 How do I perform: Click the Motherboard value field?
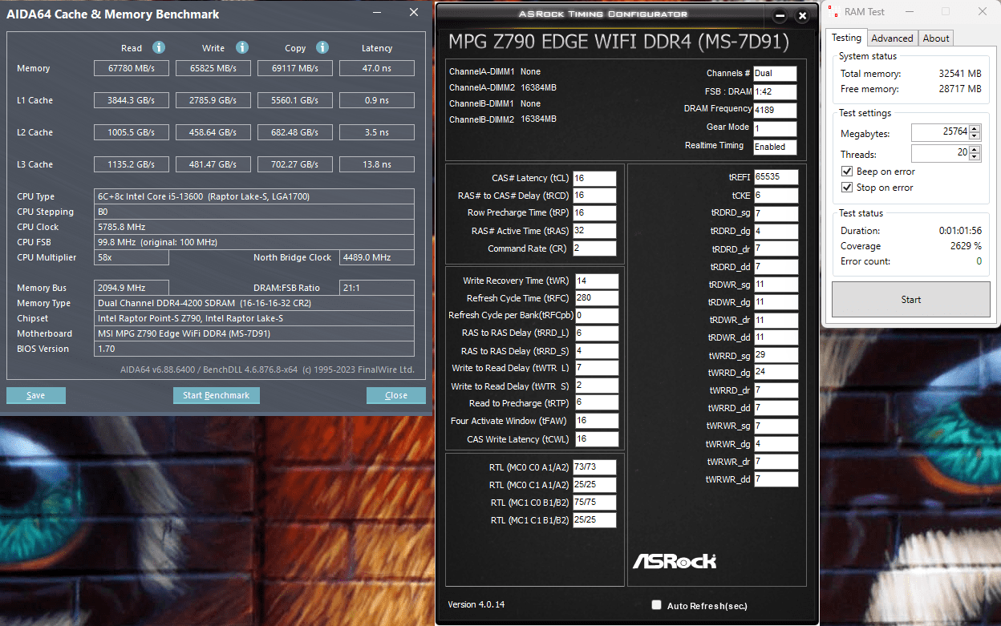tap(254, 333)
